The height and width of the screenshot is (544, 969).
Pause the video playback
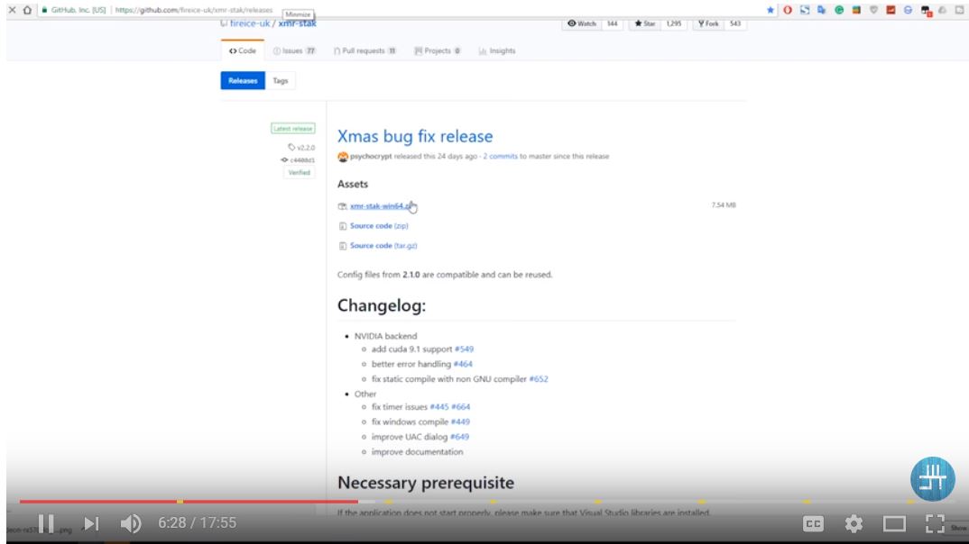pyautogui.click(x=46, y=523)
